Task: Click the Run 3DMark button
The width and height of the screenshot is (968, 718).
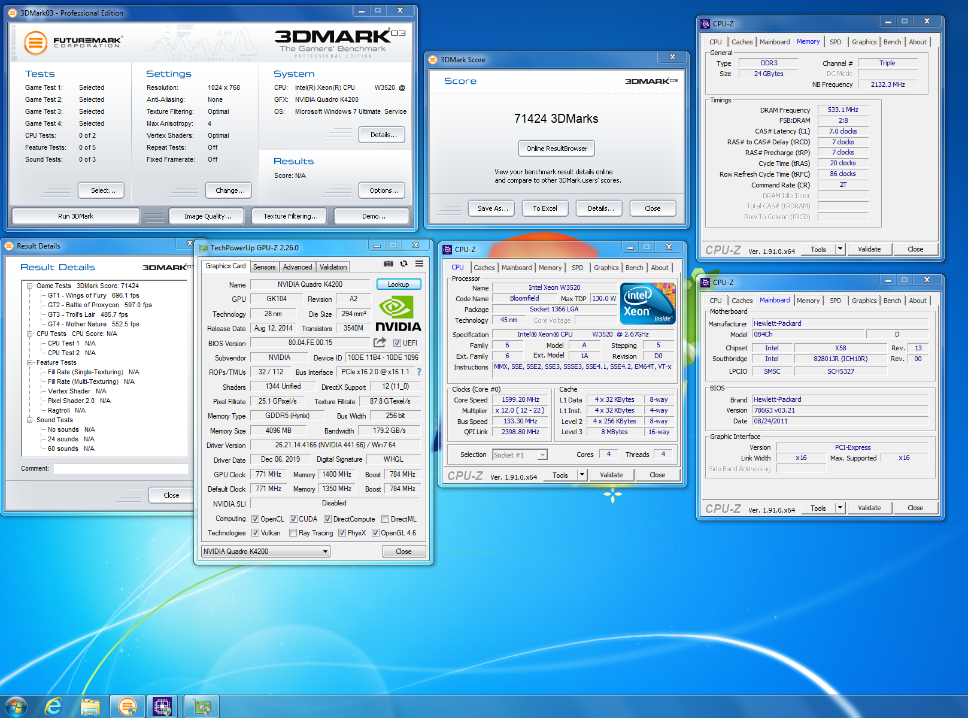Action: (75, 216)
